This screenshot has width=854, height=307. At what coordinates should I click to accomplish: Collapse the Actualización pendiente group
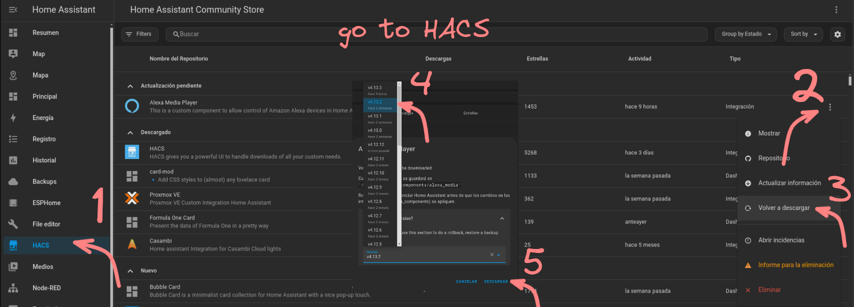(130, 86)
